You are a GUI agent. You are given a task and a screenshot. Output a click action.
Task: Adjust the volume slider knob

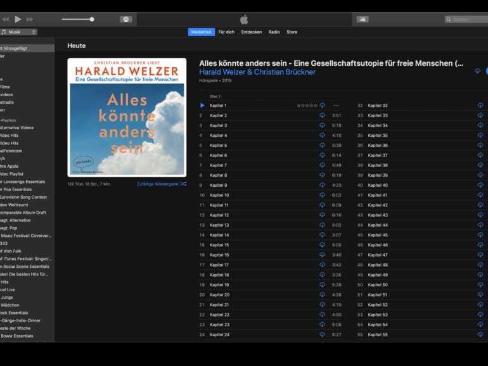92,19
